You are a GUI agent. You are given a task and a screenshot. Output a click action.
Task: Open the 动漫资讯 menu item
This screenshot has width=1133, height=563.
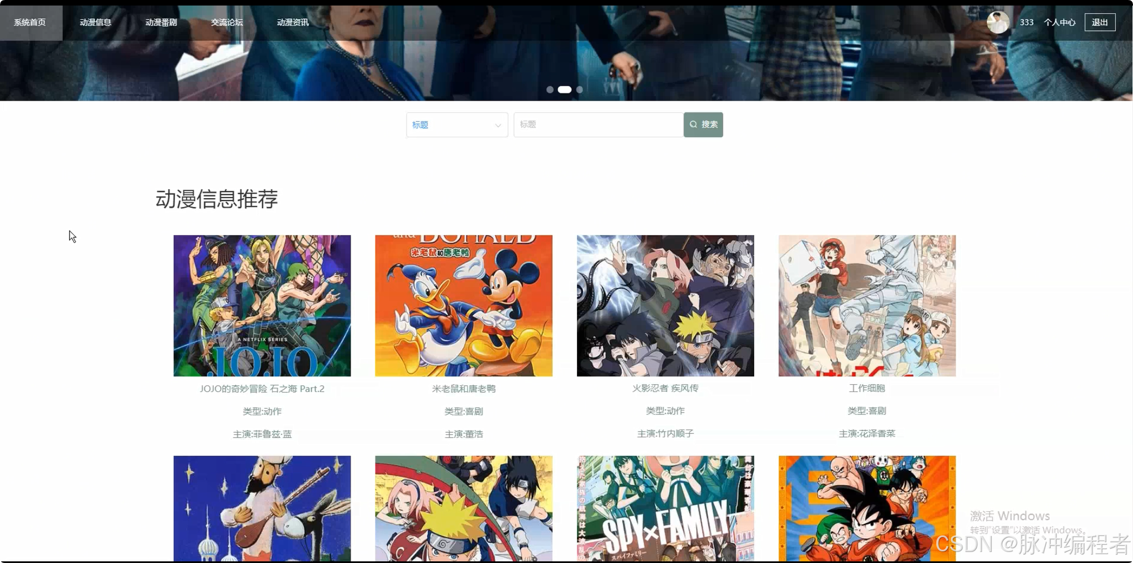293,23
